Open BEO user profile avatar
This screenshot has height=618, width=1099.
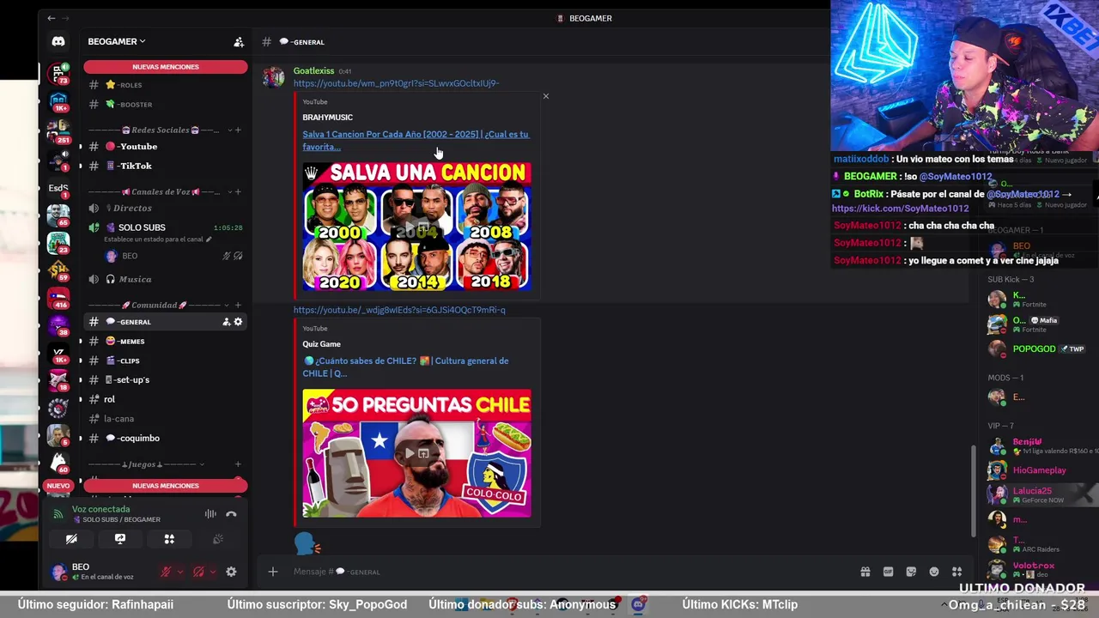click(x=58, y=572)
